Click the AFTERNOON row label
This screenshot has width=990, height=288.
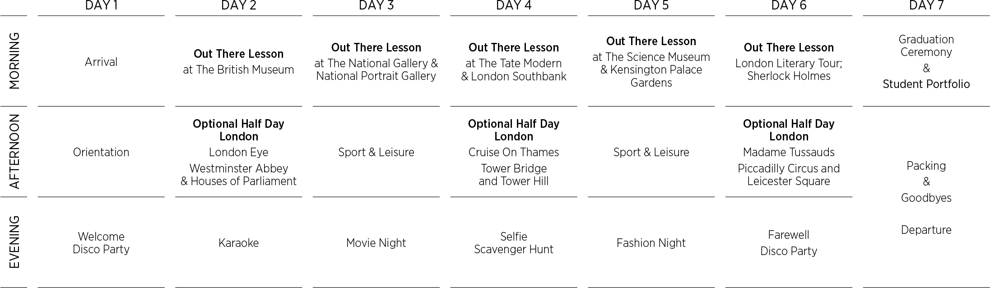click(x=14, y=152)
